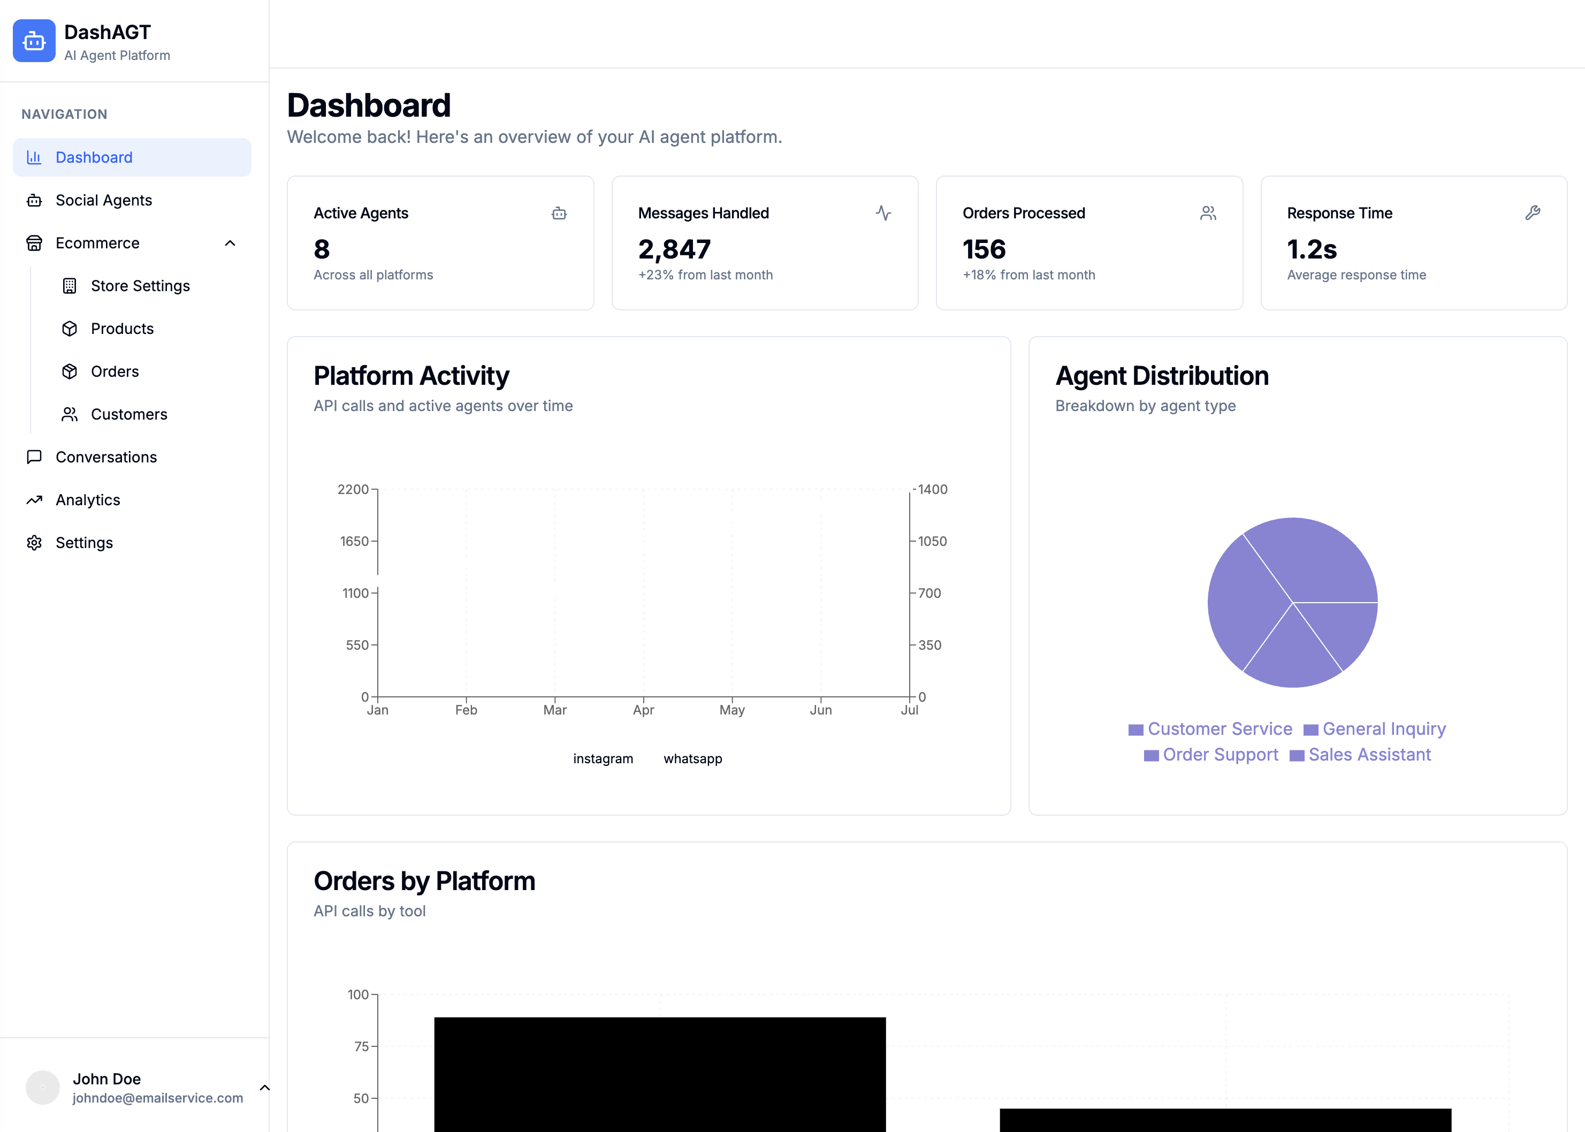Click the Products cube icon
Image resolution: width=1585 pixels, height=1132 pixels.
point(70,328)
